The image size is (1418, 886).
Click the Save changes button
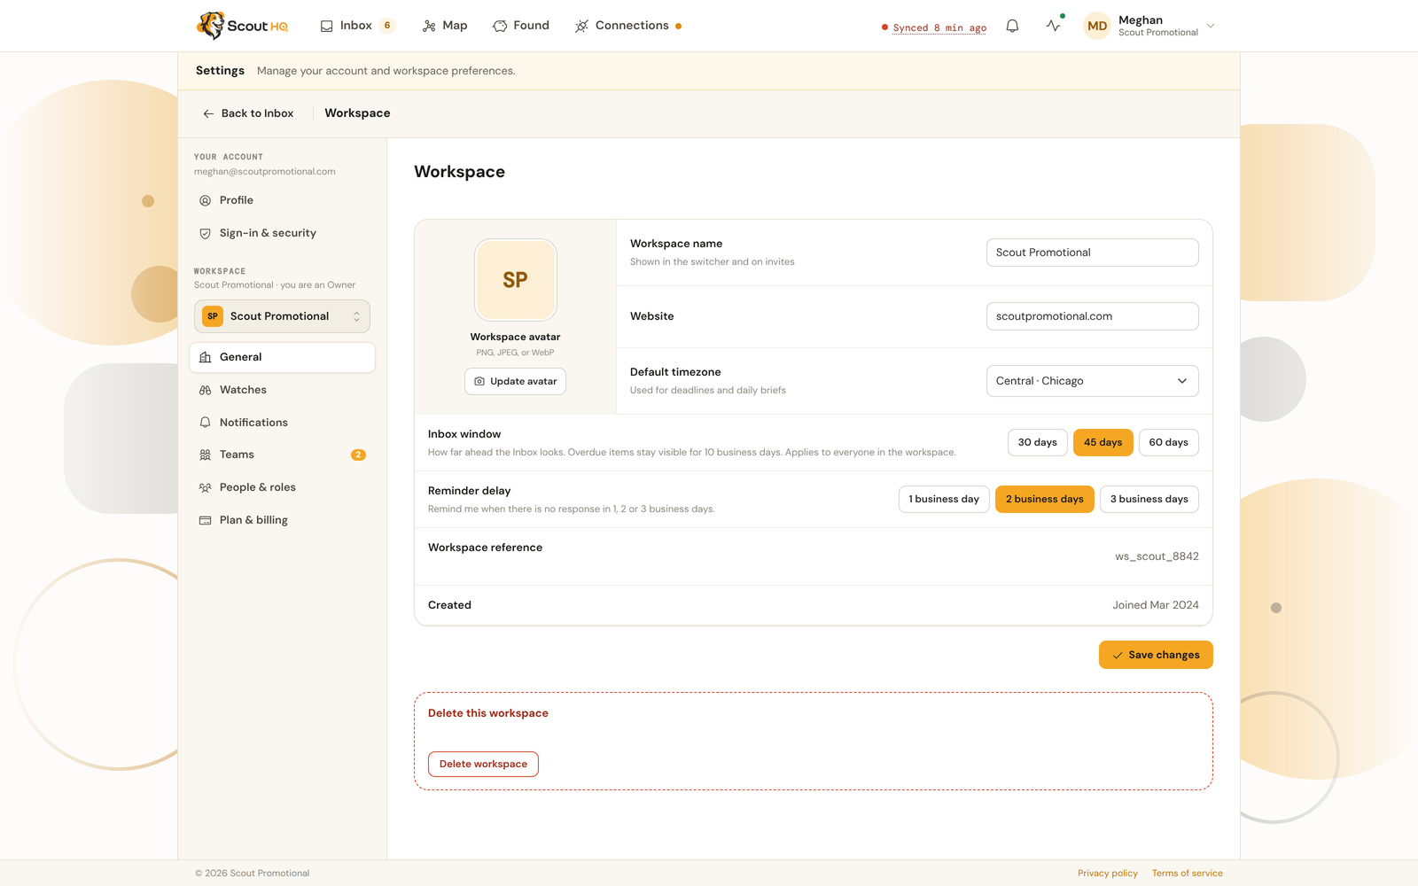tap(1156, 655)
